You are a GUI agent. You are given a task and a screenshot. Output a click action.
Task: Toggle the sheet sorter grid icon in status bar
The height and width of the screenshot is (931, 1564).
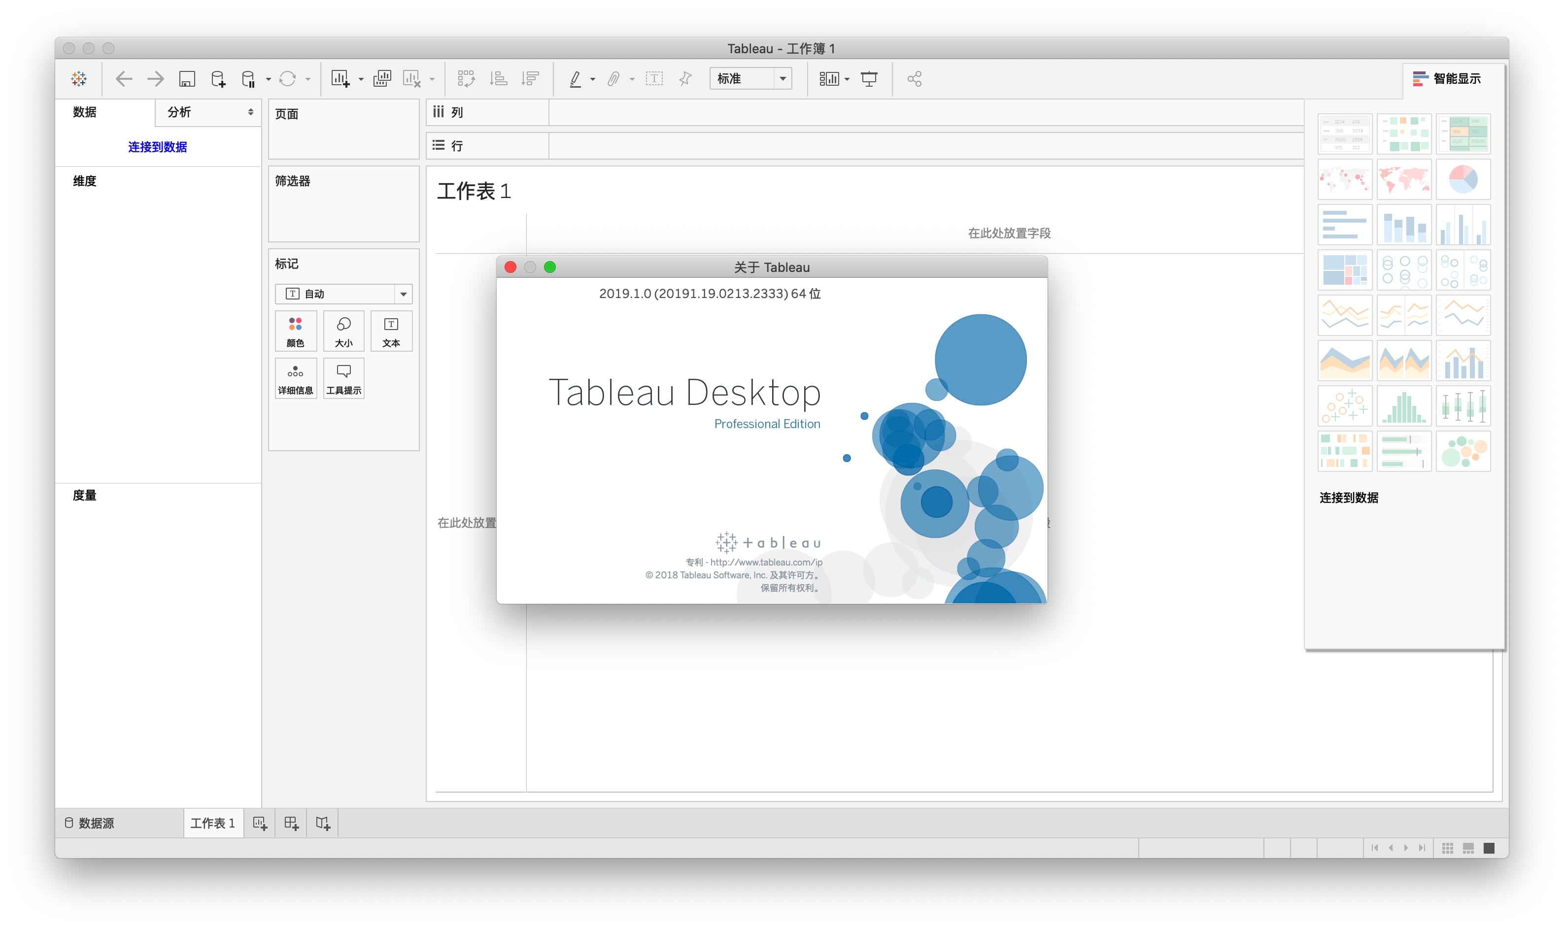click(1447, 848)
